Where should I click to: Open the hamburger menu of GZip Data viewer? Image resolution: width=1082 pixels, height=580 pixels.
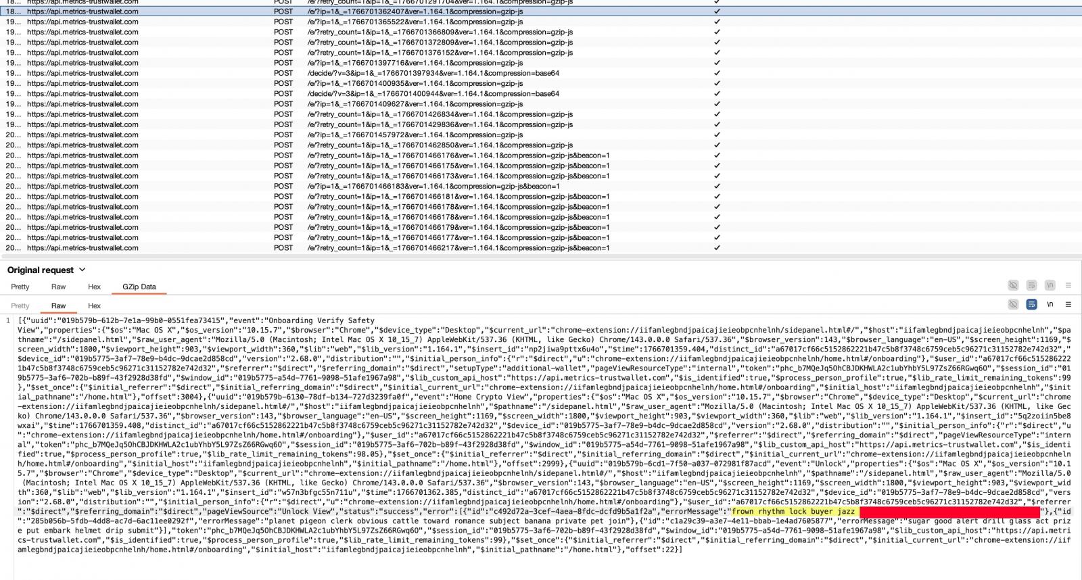coord(1068,305)
